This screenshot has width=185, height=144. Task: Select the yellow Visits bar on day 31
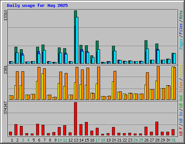coord(172,83)
